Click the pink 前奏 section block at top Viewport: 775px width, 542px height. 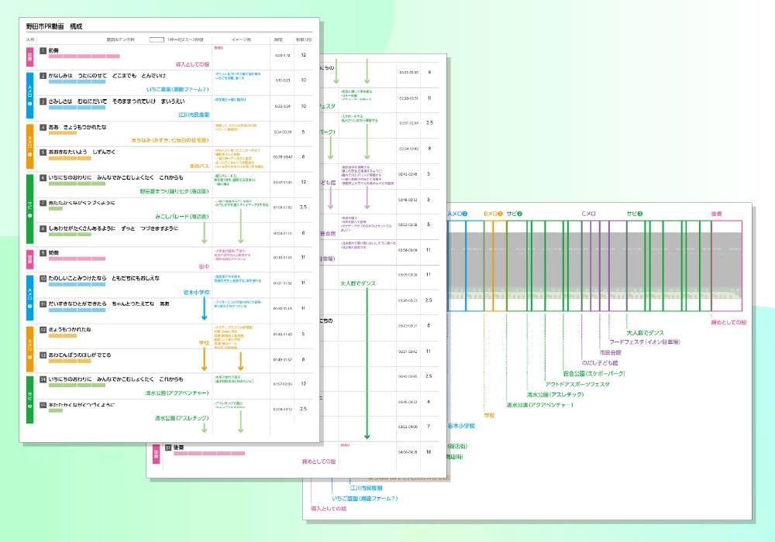[x=29, y=56]
